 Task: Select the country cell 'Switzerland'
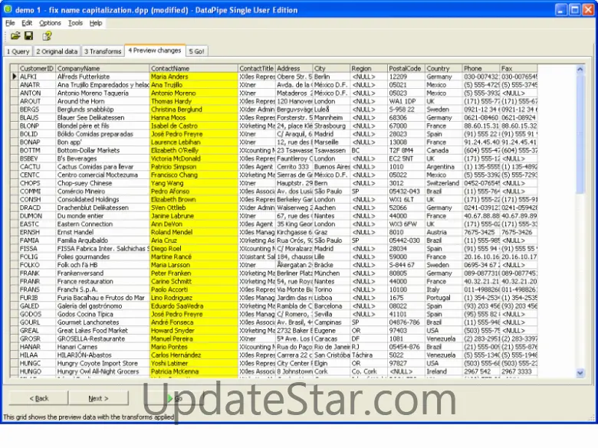(x=443, y=183)
